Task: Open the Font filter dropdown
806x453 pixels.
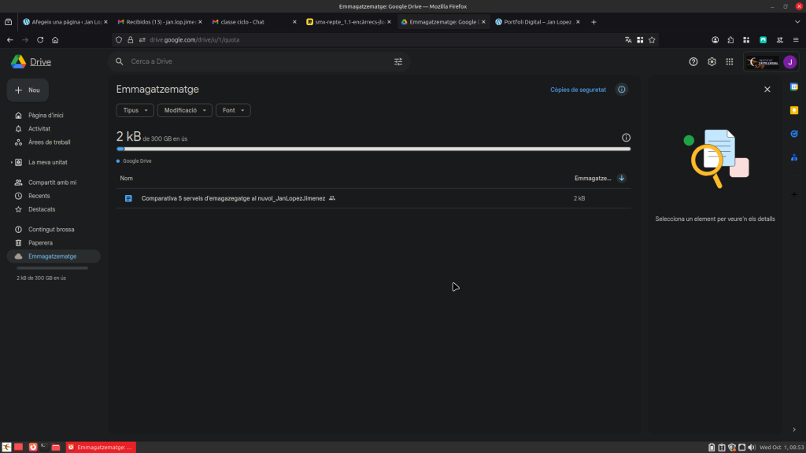Action: pyautogui.click(x=233, y=111)
